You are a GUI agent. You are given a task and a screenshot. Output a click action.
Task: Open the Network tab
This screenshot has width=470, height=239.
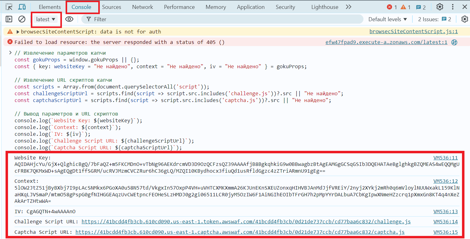143,7
